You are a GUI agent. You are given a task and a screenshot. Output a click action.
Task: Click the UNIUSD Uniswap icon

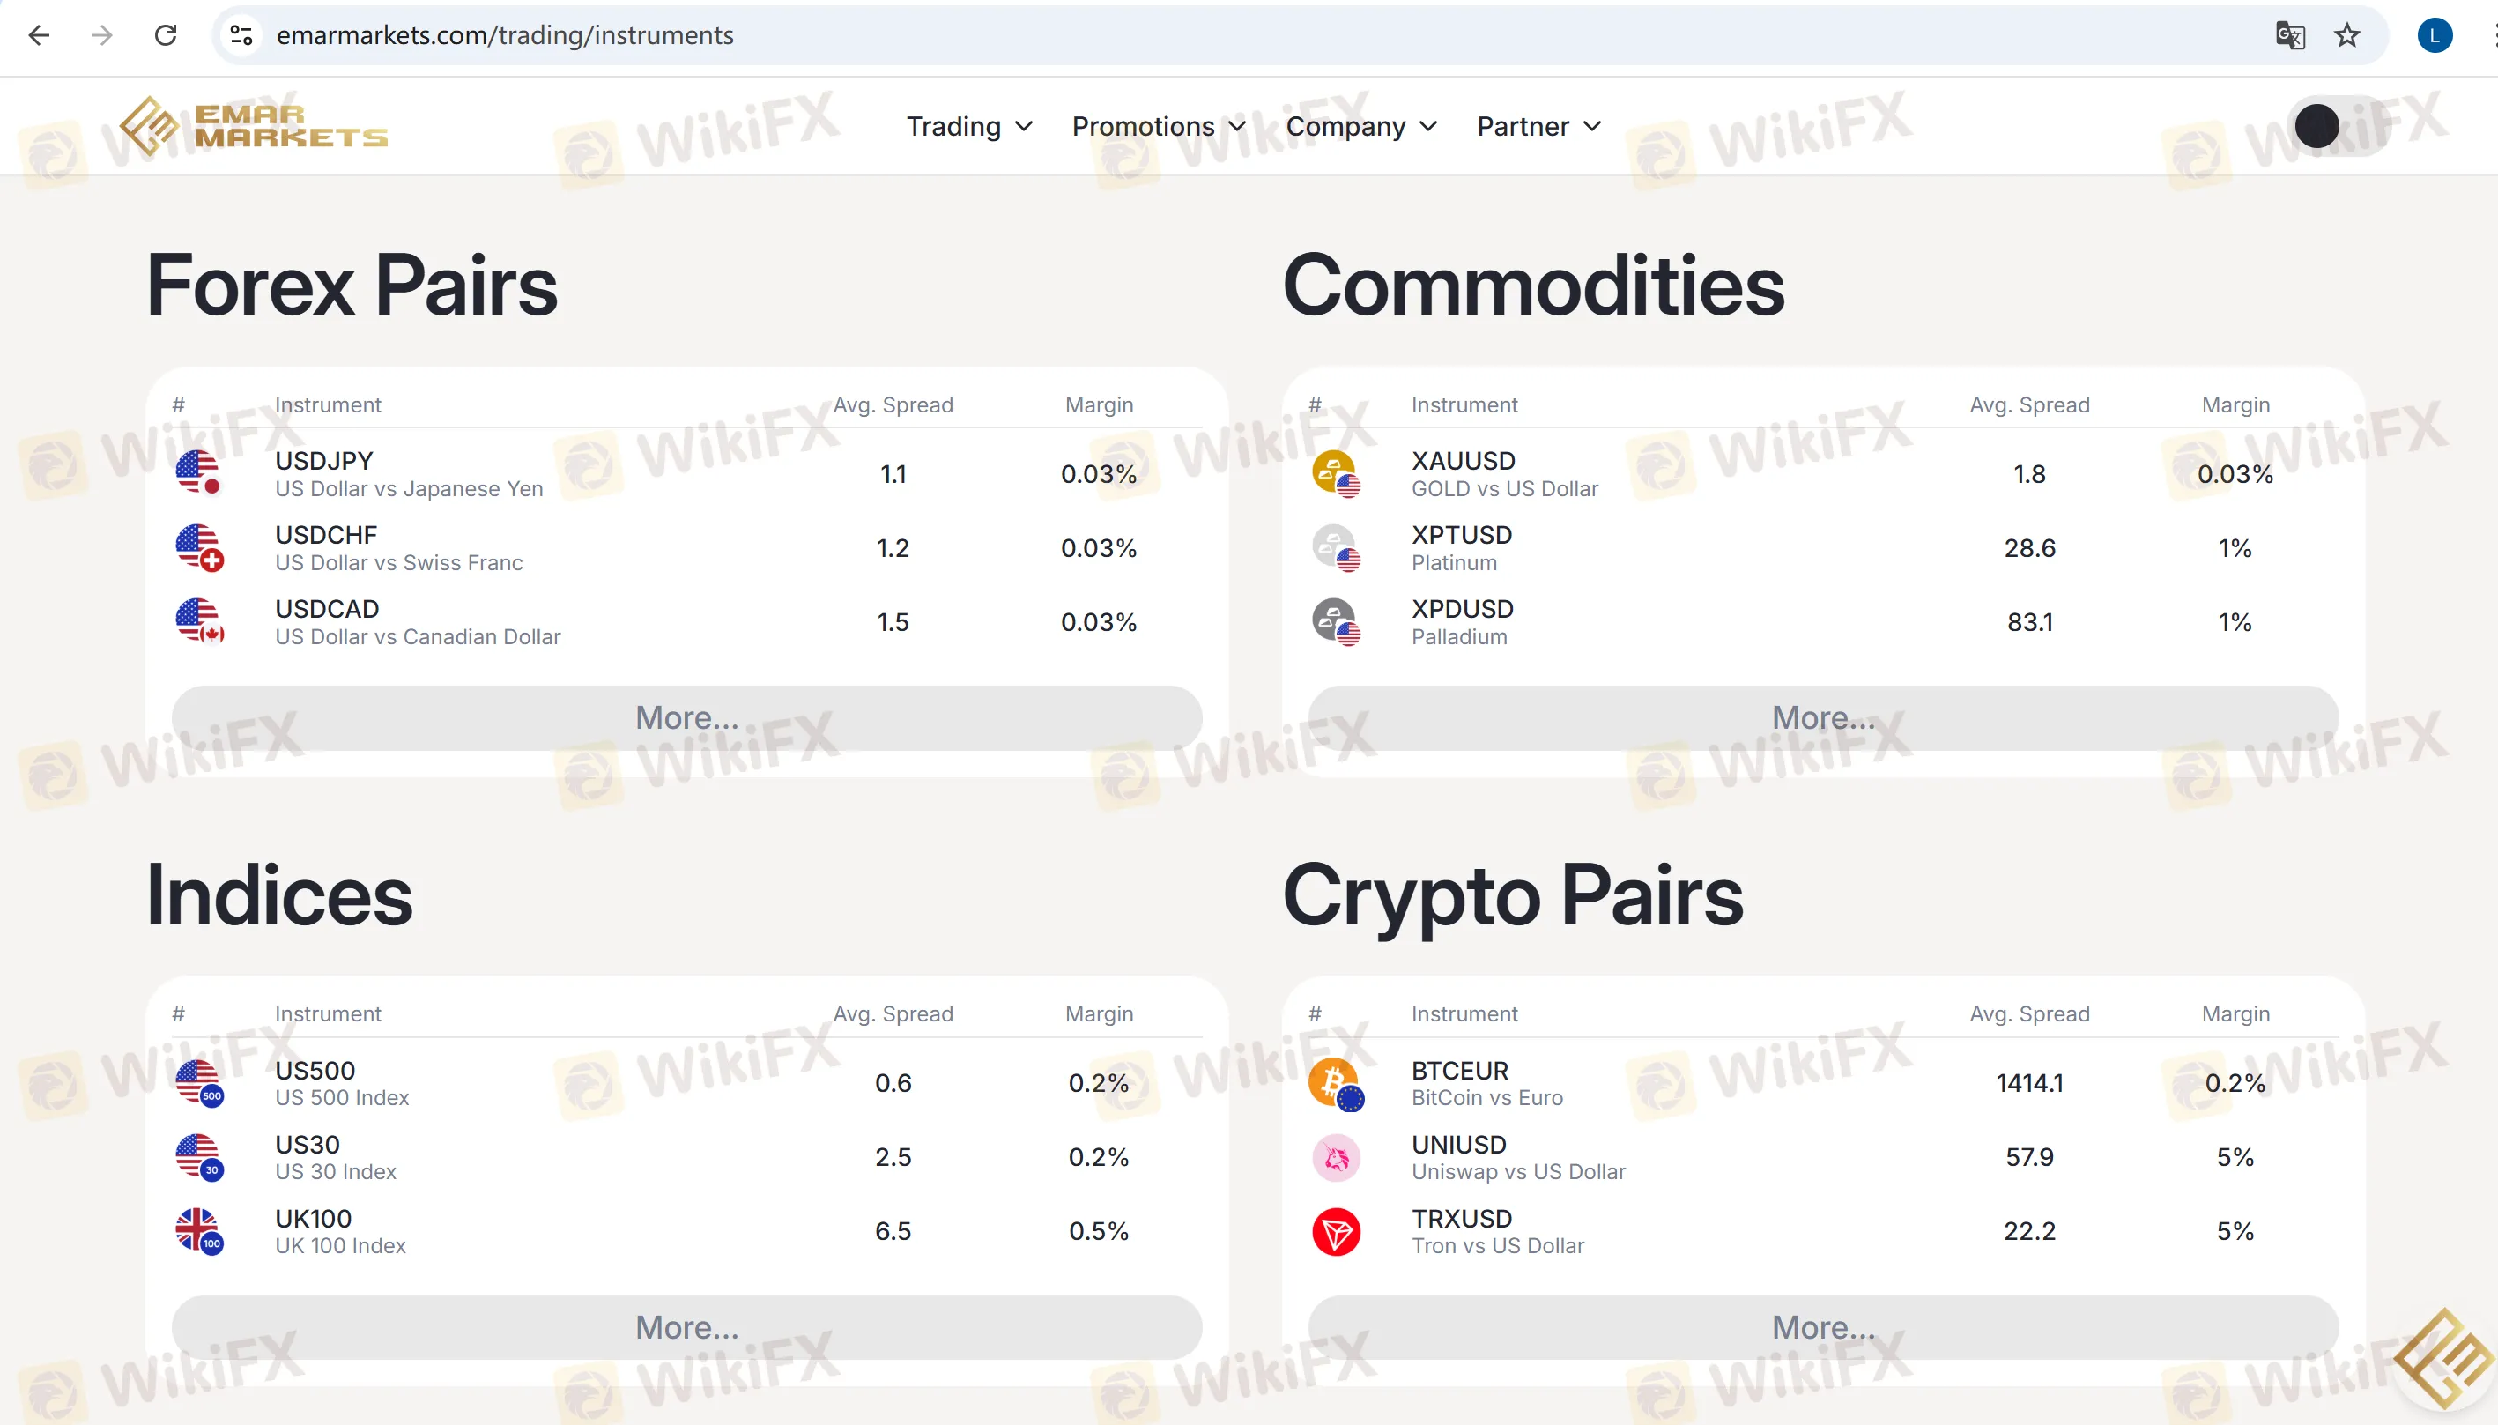(x=1336, y=1158)
